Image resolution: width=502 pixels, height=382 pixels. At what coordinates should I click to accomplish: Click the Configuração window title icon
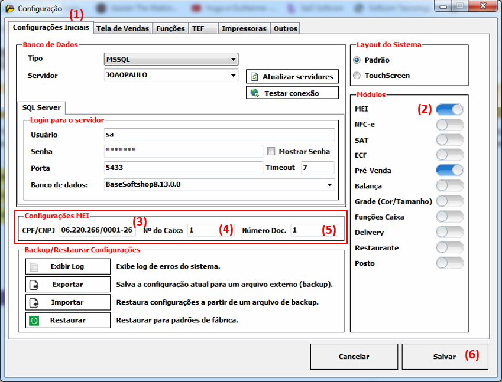click(9, 9)
